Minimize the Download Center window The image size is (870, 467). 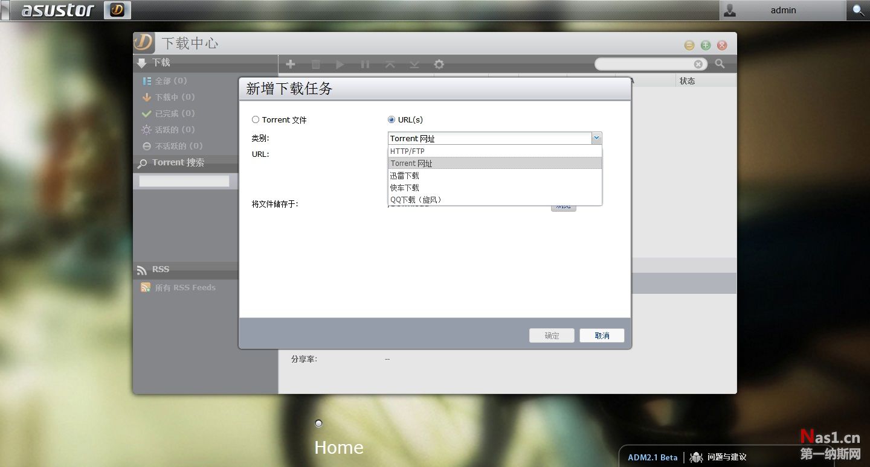tap(689, 45)
